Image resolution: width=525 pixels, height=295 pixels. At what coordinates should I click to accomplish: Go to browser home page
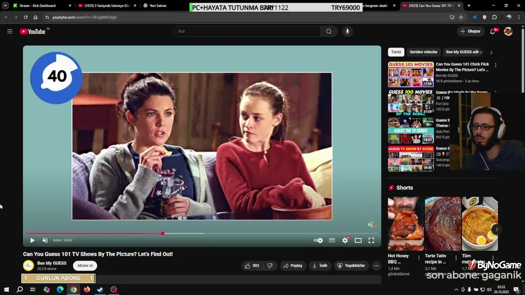(35, 17)
